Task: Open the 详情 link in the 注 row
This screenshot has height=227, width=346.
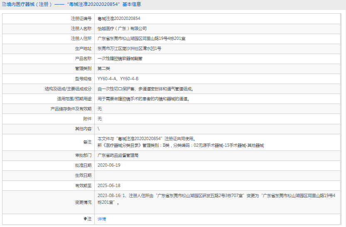Action: [x=102, y=219]
